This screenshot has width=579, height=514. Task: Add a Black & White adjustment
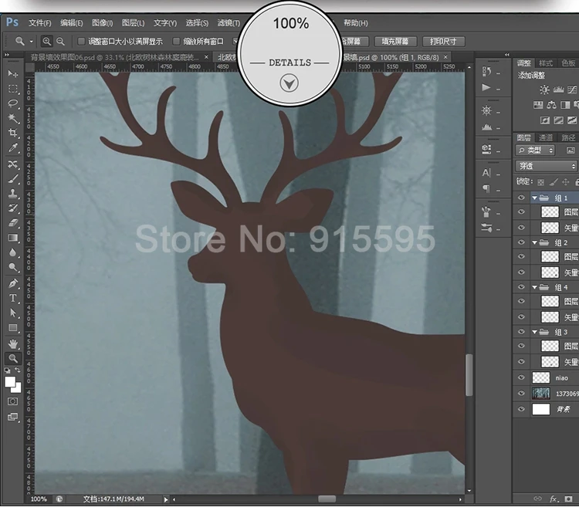pyautogui.click(x=565, y=105)
